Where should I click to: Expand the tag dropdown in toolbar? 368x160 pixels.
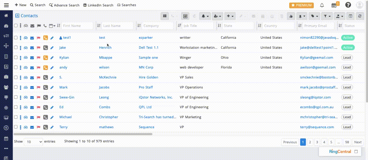(x=314, y=16)
